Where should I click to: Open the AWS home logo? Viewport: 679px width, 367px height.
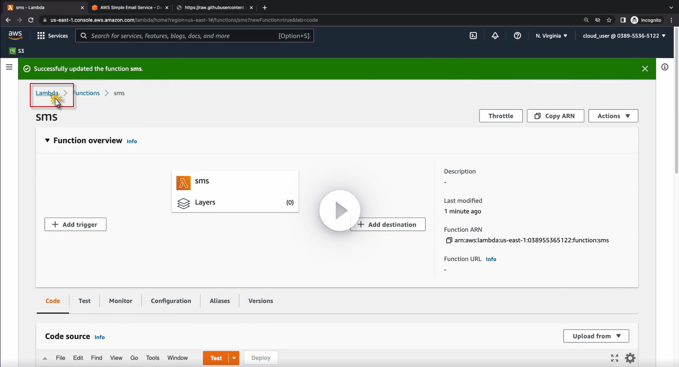point(15,35)
